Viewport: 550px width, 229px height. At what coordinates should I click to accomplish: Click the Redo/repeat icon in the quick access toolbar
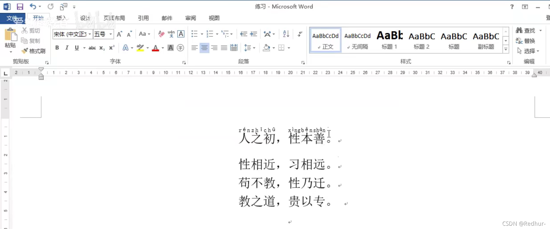tap(50, 6)
